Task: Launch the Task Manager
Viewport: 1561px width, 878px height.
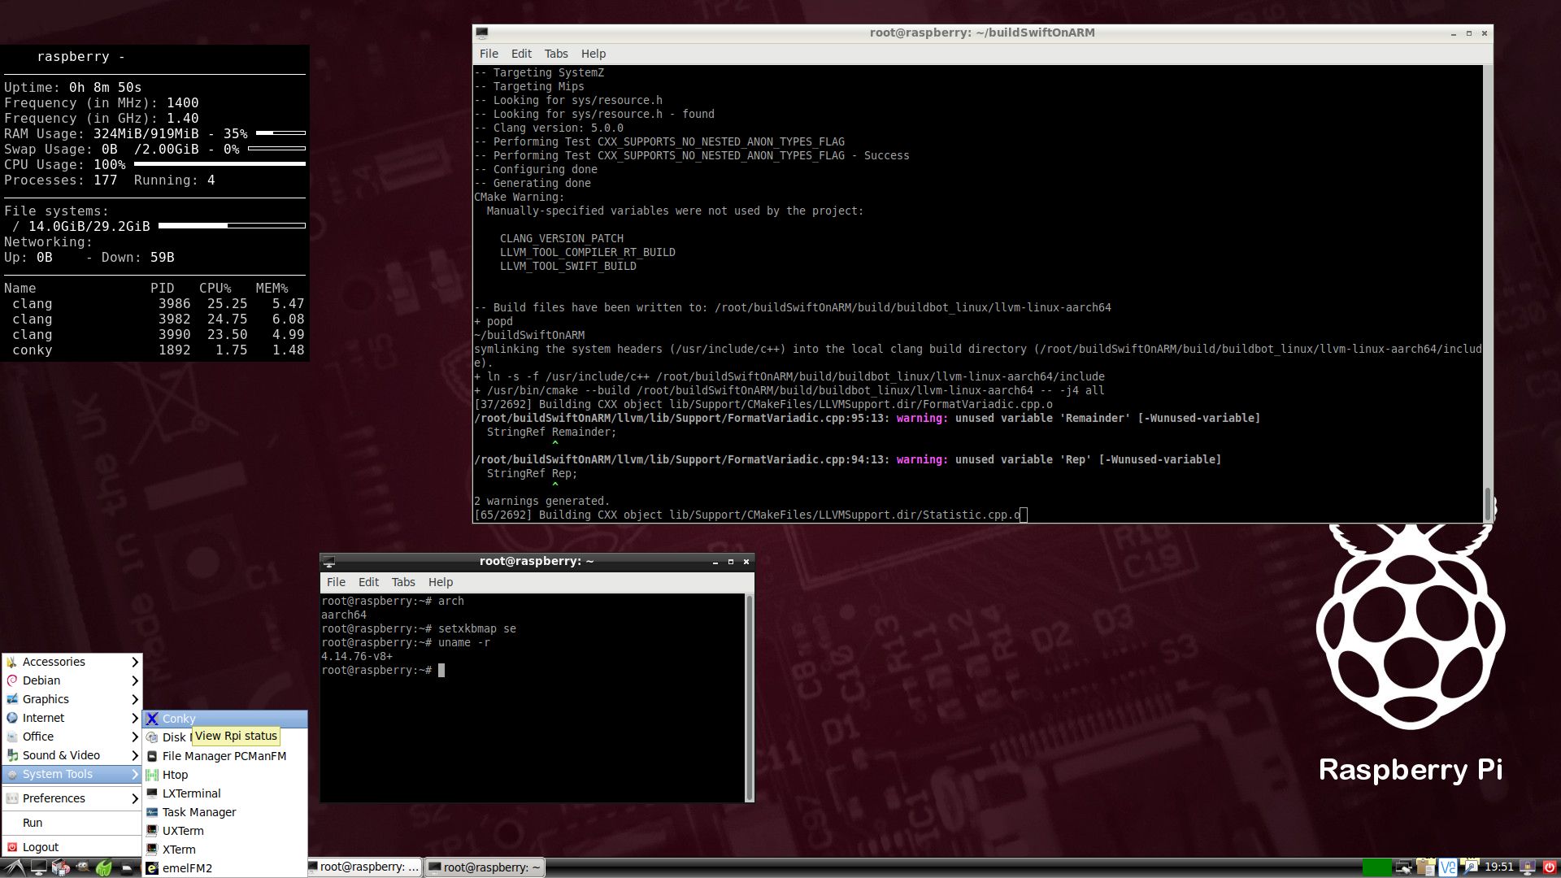Action: click(198, 812)
